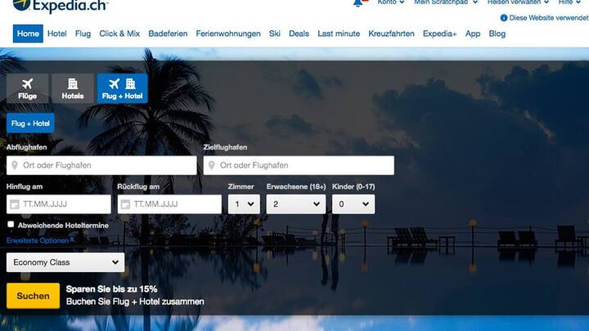Collapse Erweiterte Optionen link
This screenshot has width=589, height=331.
[40, 240]
